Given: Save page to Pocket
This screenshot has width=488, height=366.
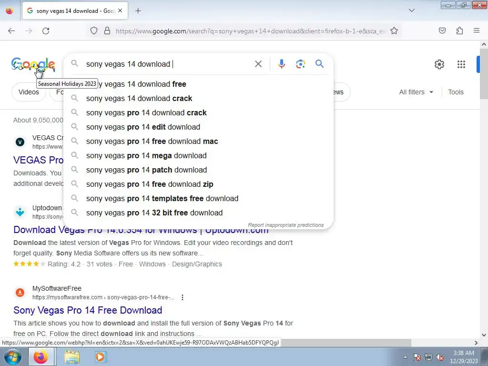Looking at the screenshot, I should (442, 31).
